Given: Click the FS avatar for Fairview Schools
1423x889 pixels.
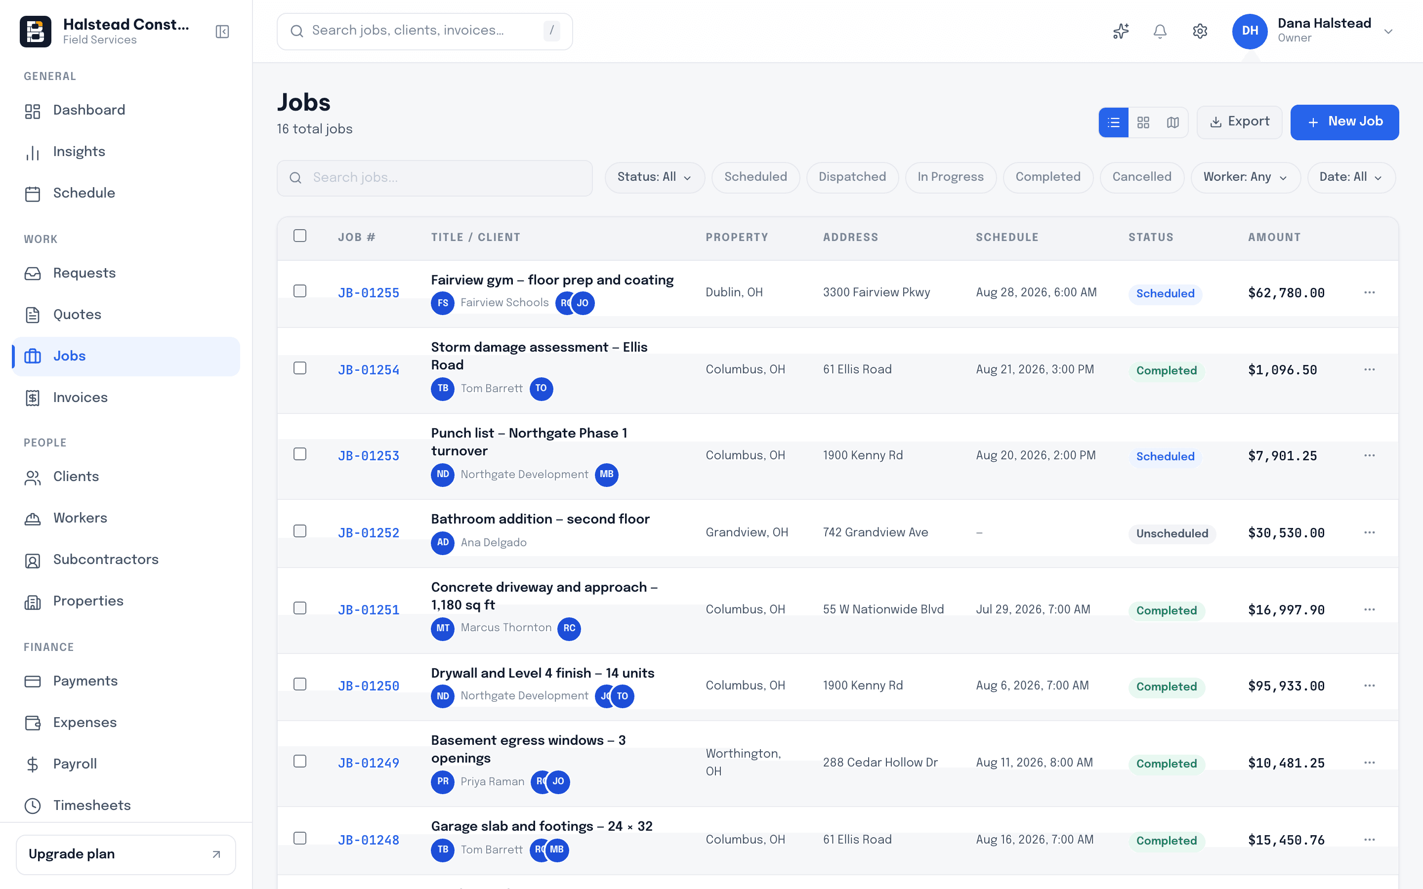Looking at the screenshot, I should point(442,303).
